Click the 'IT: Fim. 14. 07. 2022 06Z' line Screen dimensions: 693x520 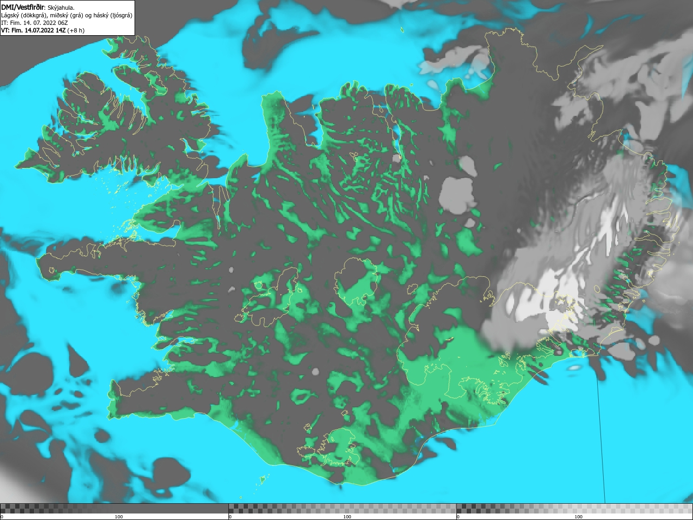(x=34, y=23)
